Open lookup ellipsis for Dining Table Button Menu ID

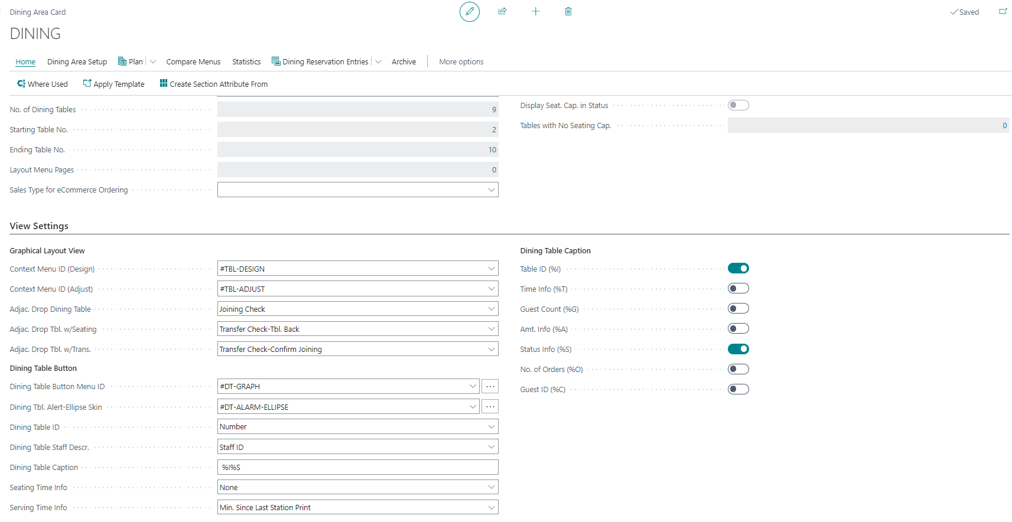pos(490,387)
